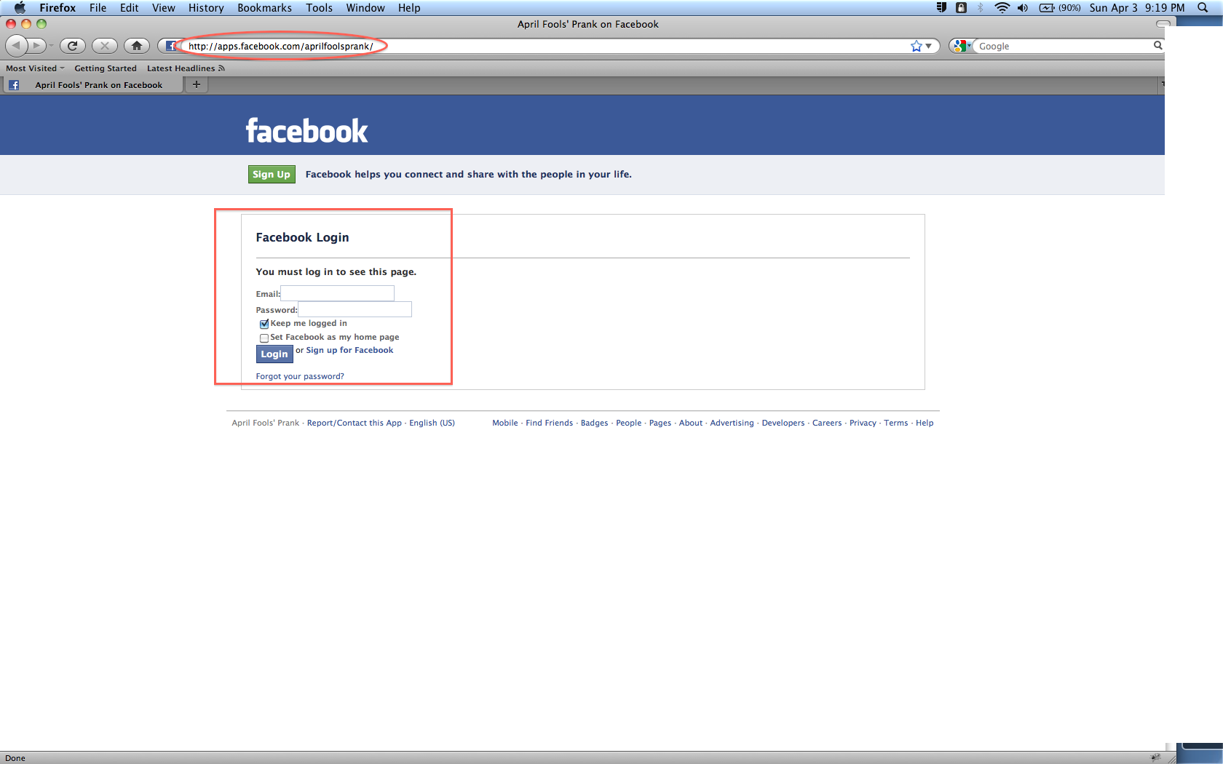Click the Firefox back arrow button
This screenshot has width=1223, height=764.
[x=16, y=46]
